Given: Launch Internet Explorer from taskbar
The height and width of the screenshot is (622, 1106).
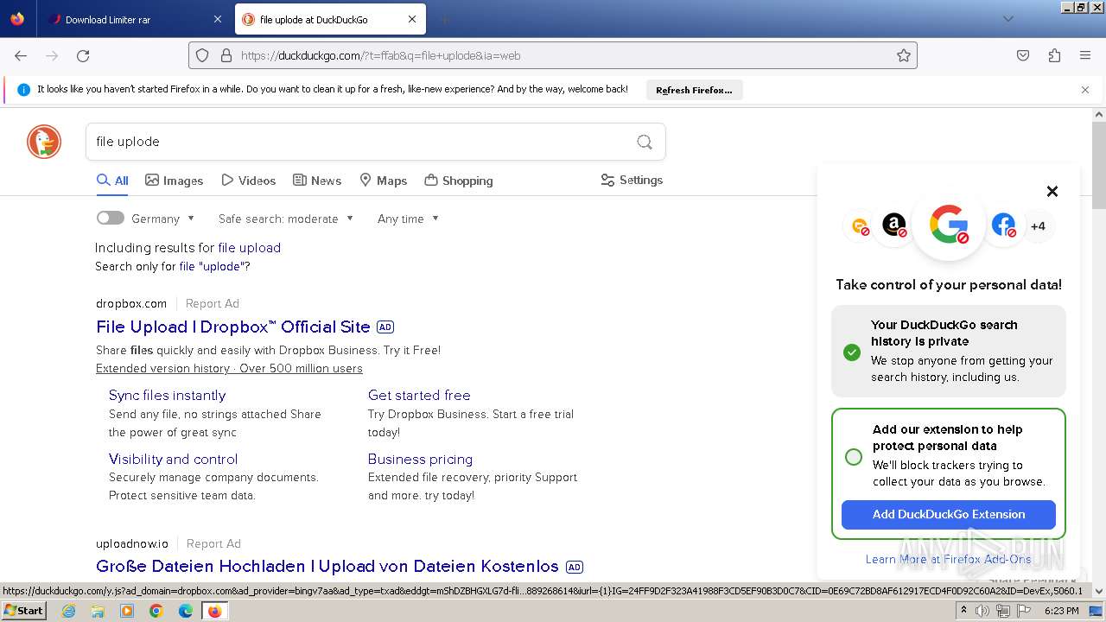Looking at the screenshot, I should point(68,611).
